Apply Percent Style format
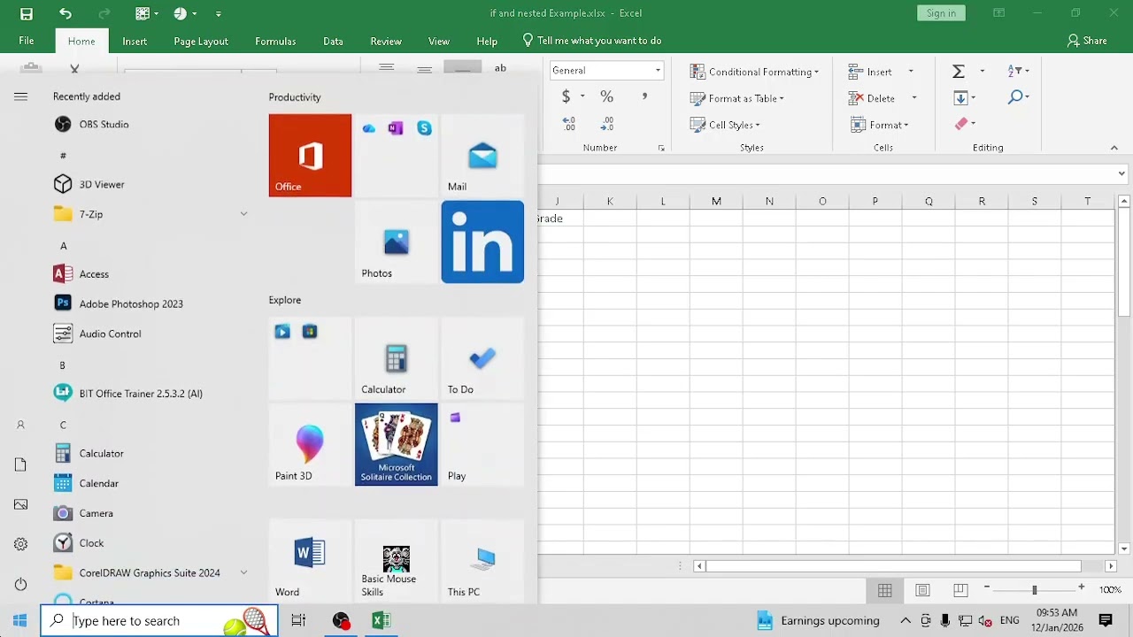Viewport: 1133px width, 637px height. tap(606, 96)
